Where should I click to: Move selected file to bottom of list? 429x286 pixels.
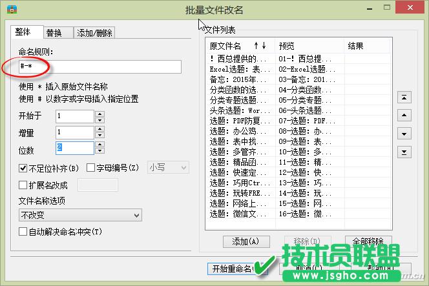click(x=404, y=152)
